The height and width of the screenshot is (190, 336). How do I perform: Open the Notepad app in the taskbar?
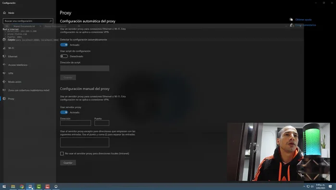[x=30, y=187]
